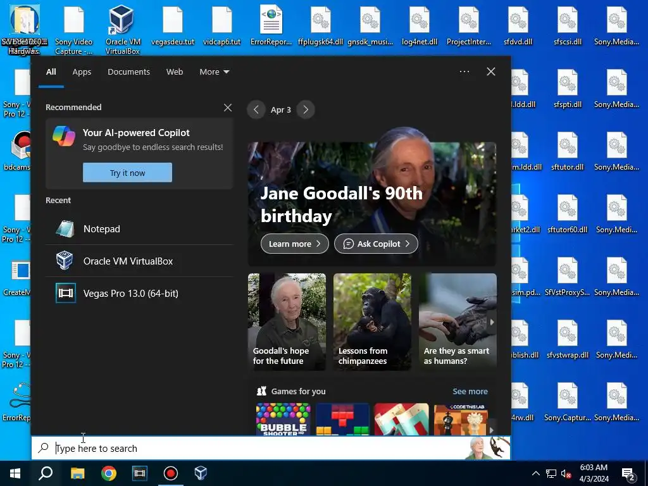Open the notification center icon

(x=628, y=473)
